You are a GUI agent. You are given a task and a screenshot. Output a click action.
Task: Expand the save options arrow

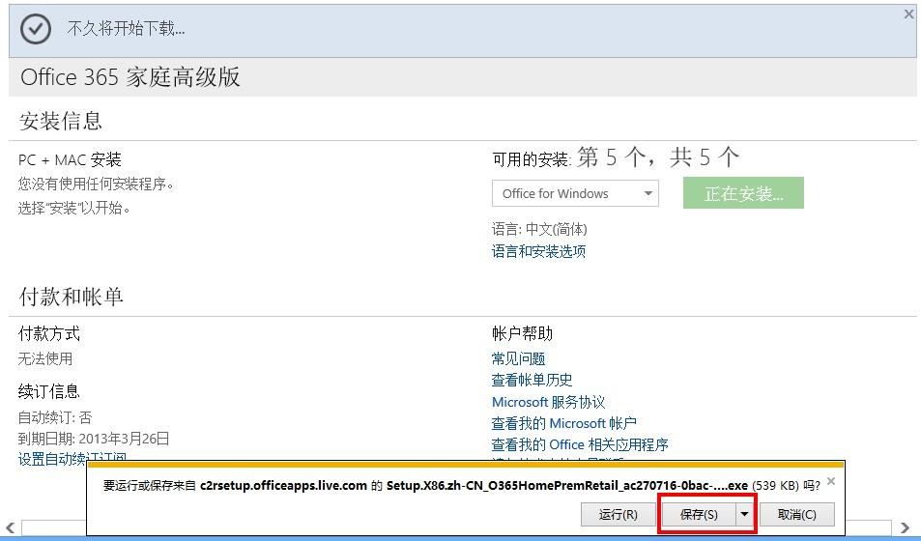(744, 515)
